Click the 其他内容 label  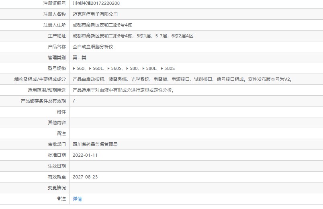click(57, 123)
